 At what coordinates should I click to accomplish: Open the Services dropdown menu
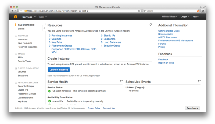29,17
